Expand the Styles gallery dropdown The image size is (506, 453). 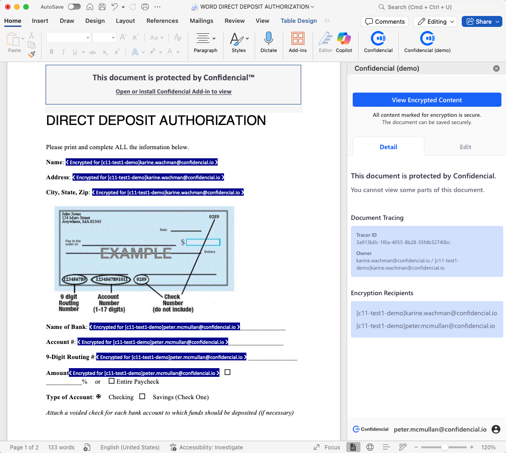(247, 38)
